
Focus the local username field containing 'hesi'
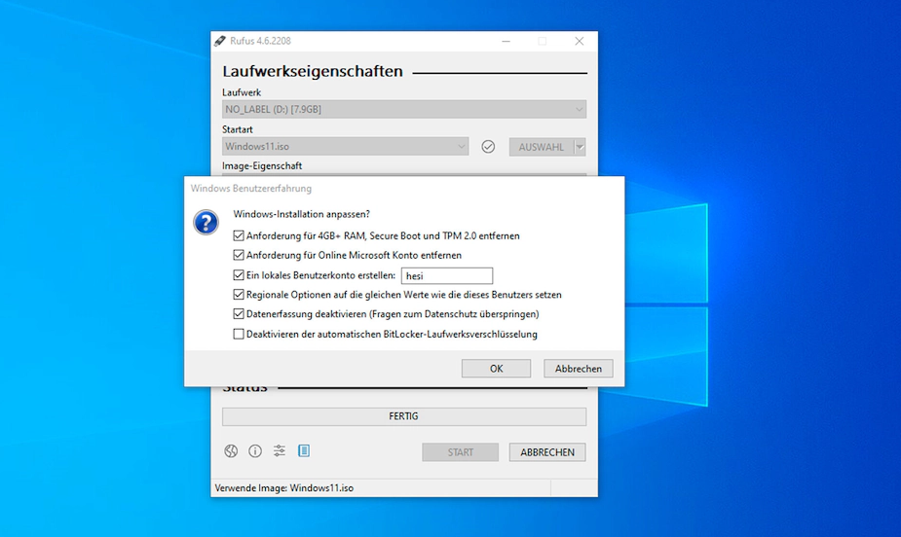[446, 276]
